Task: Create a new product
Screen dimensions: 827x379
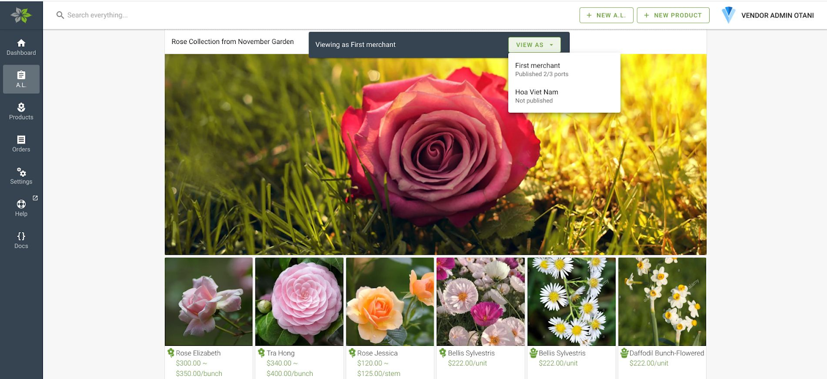Action: (673, 15)
